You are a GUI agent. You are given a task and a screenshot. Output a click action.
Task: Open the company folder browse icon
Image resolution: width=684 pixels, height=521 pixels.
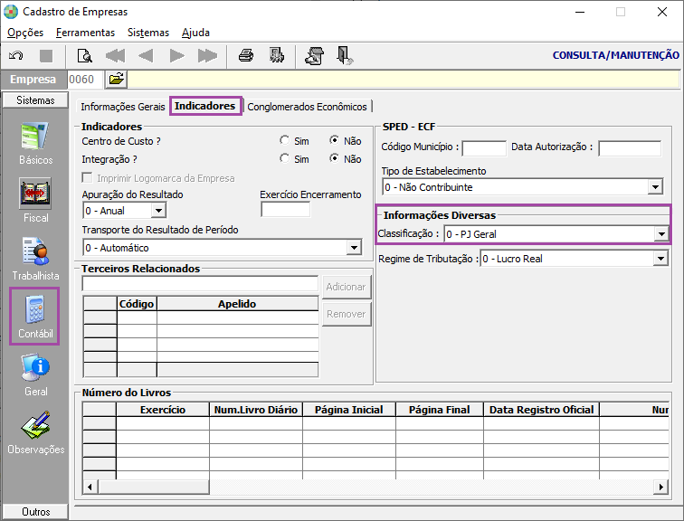pyautogui.click(x=116, y=80)
